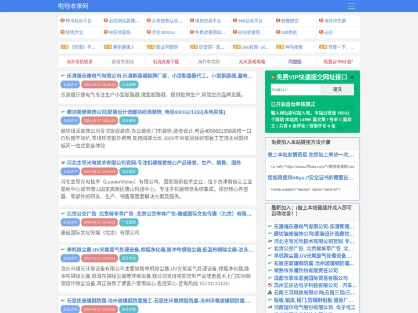Click date tag 2024-09-17 13:42:51

click(99, 258)
